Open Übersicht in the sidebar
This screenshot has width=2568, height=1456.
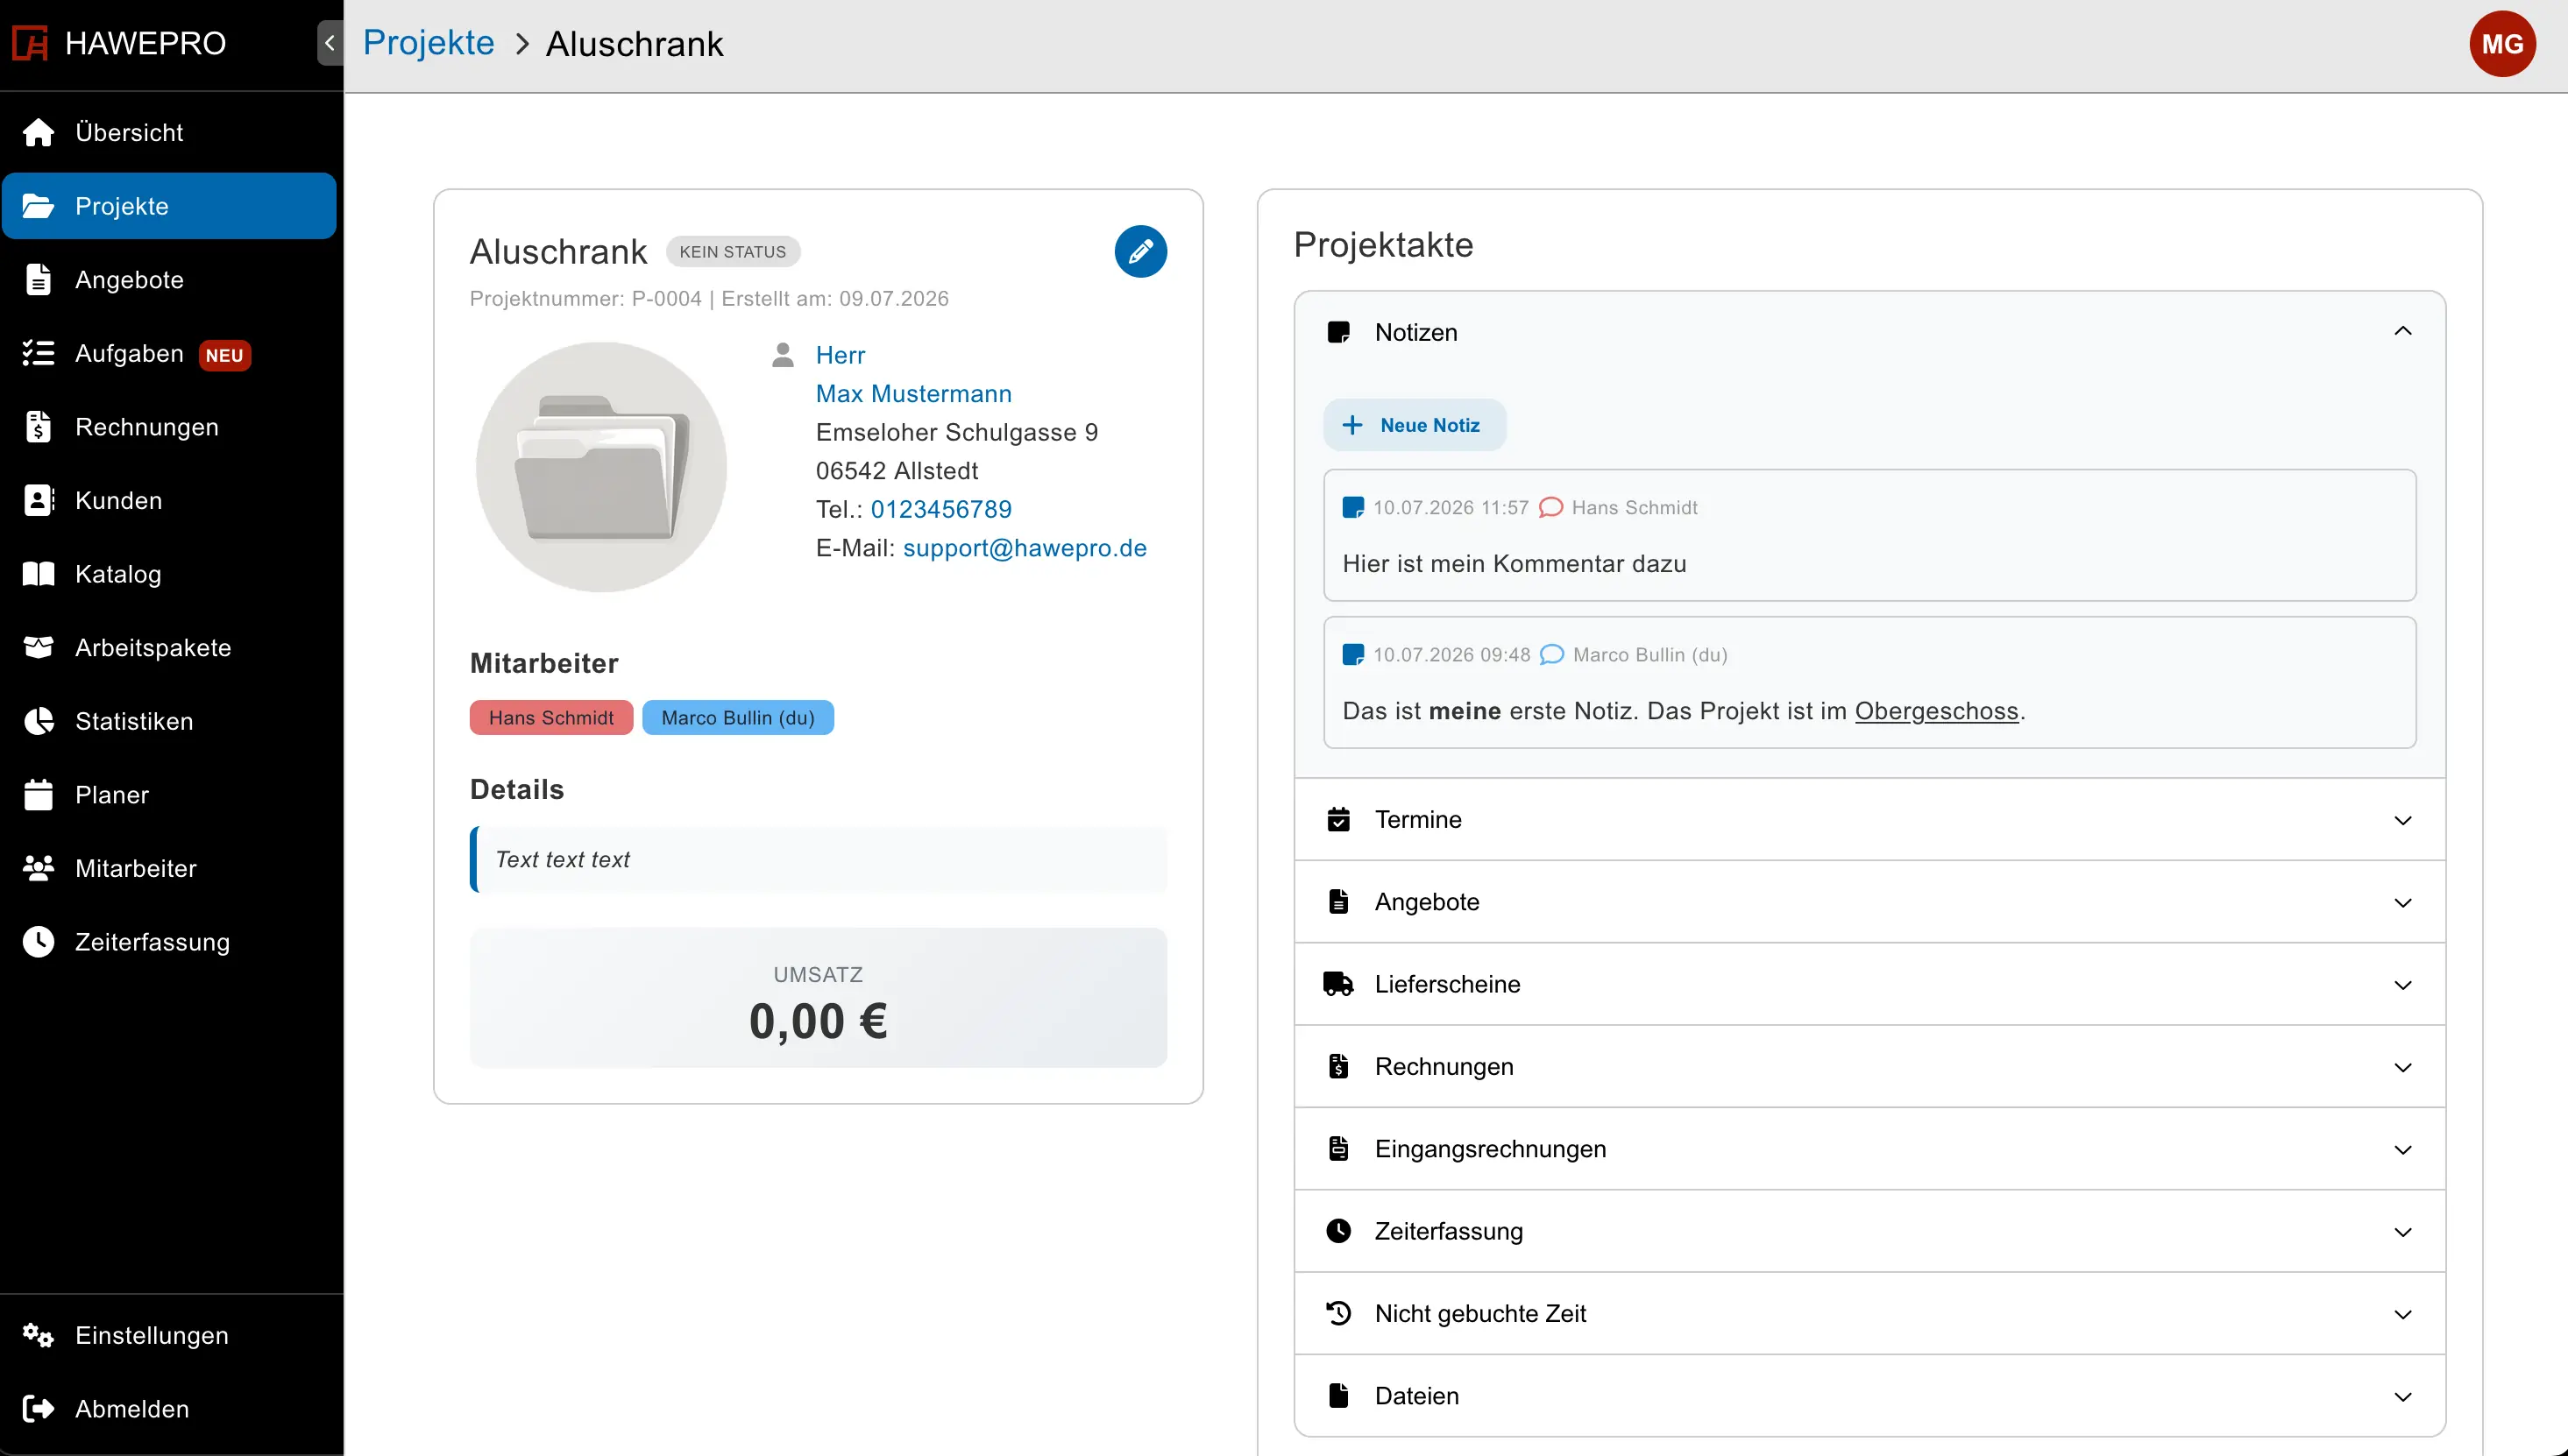point(169,132)
